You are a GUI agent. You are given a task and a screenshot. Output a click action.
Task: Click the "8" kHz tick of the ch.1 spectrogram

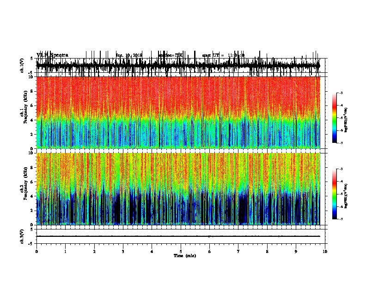(x=32, y=91)
